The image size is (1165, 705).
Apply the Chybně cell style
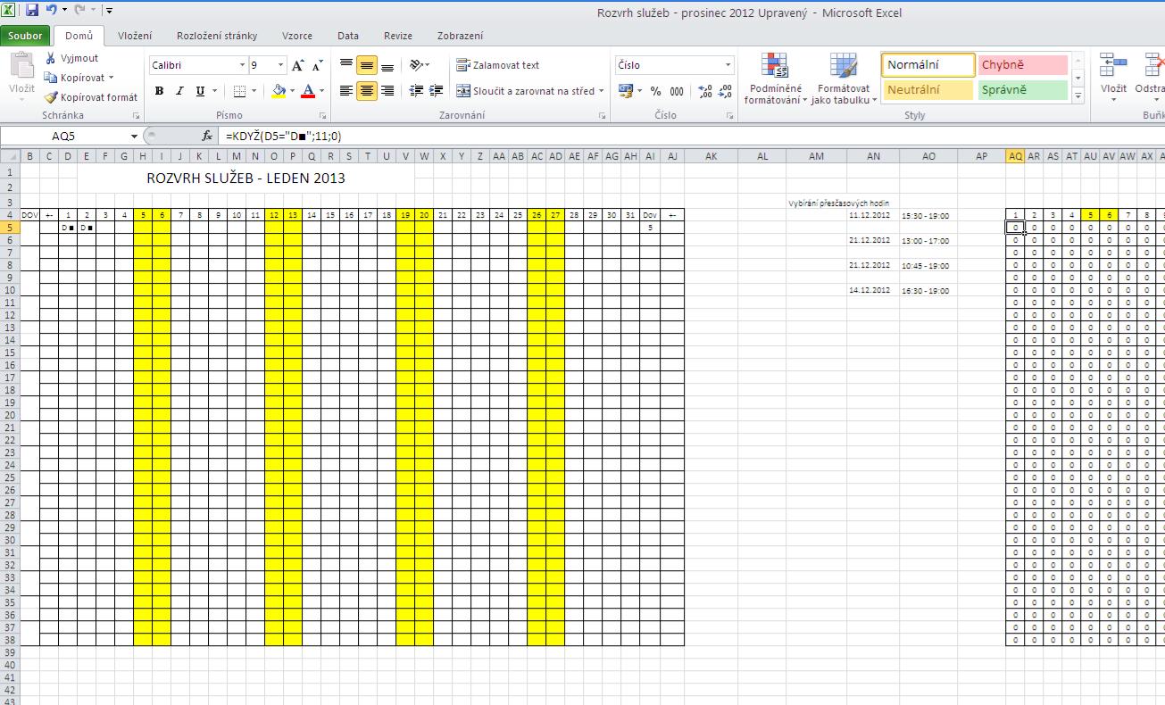(1023, 65)
